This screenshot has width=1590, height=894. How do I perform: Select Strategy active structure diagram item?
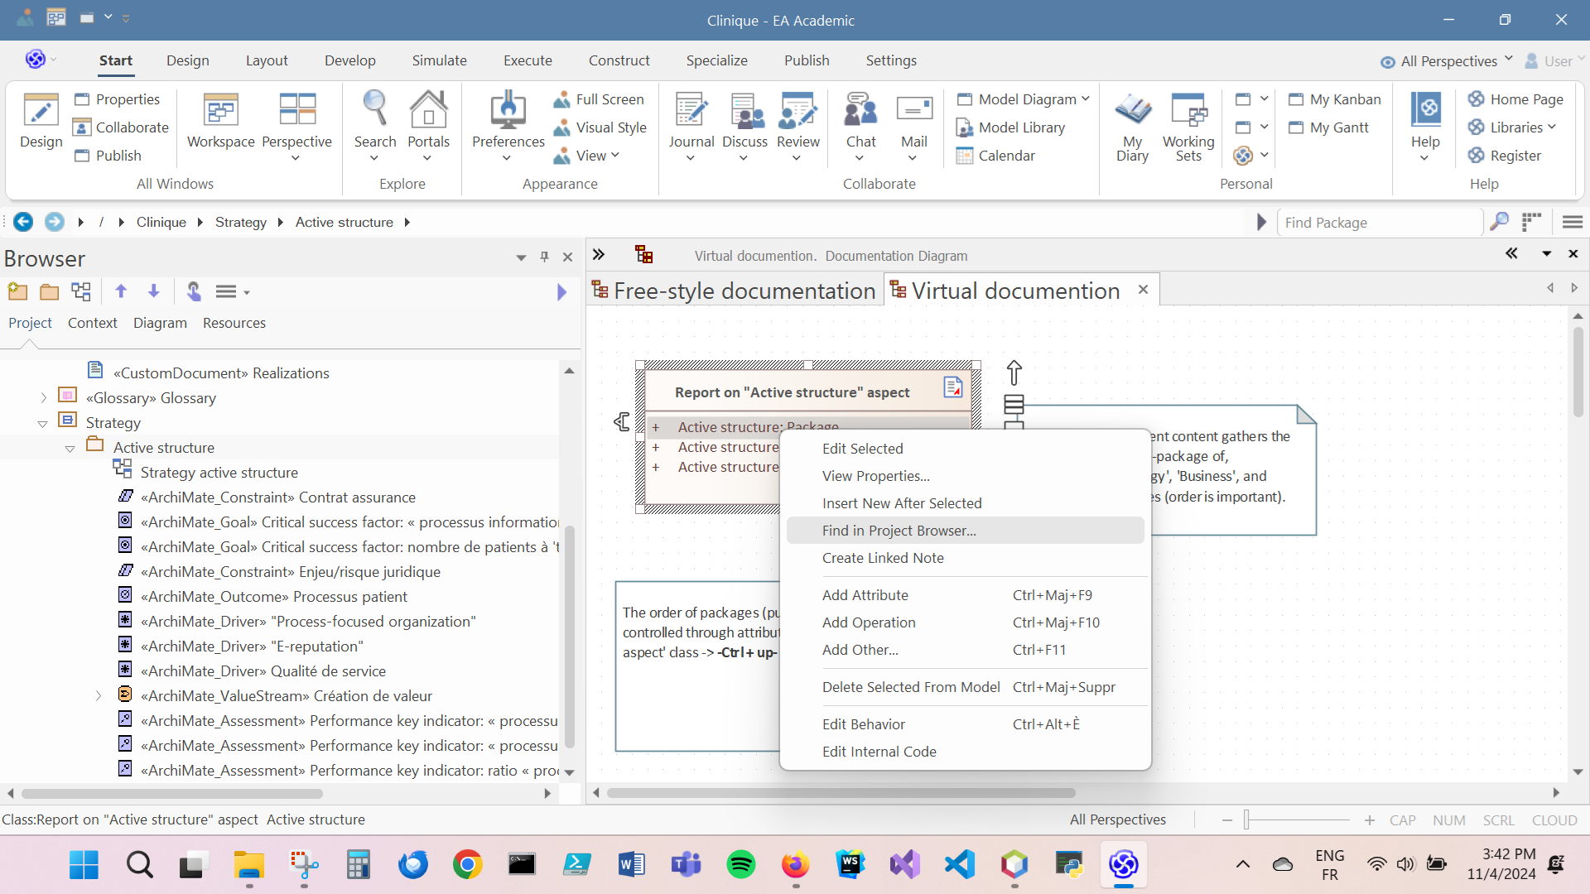[x=219, y=473]
